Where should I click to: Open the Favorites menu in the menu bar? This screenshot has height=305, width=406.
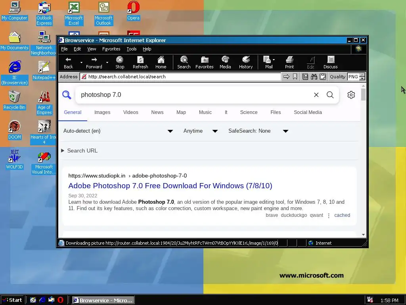[x=111, y=49]
